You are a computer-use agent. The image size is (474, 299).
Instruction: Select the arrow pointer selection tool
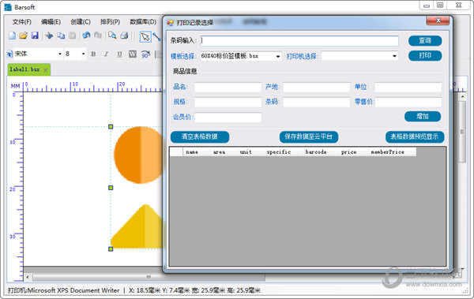(x=145, y=37)
